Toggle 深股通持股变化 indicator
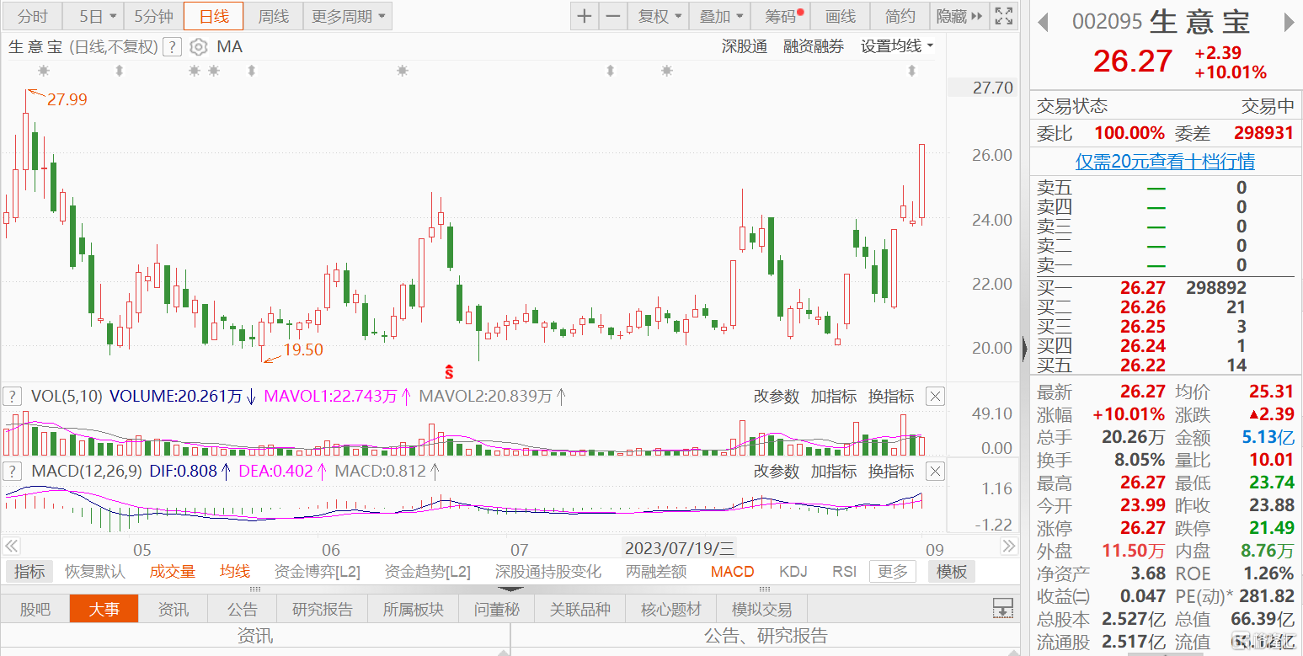This screenshot has width=1303, height=656. point(548,572)
